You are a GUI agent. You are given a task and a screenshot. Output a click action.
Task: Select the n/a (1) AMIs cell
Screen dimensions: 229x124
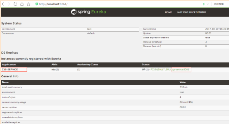click(55, 69)
